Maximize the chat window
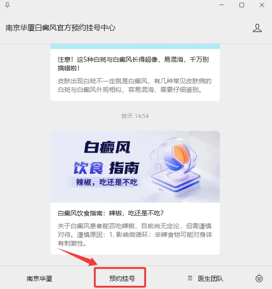Image resolution: width=272 pixels, height=289 pixels. click(242, 5)
